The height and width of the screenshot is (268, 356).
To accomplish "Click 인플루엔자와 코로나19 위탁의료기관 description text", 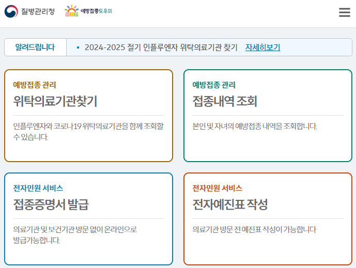I will coord(88,132).
